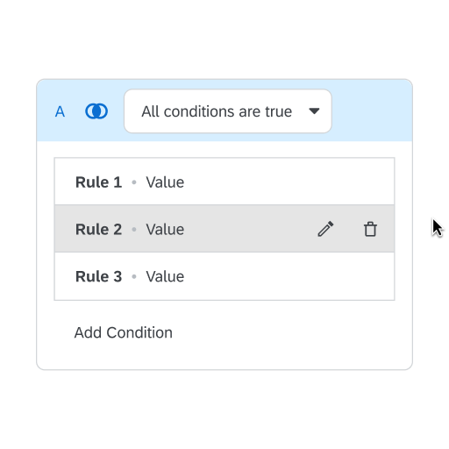Click the Value text of Rule 1
Viewport: 449px width, 449px height.
[x=165, y=182]
